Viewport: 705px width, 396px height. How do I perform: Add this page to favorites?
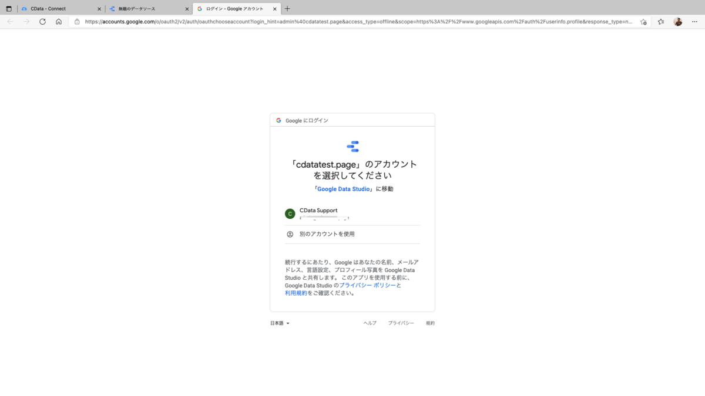[643, 21]
